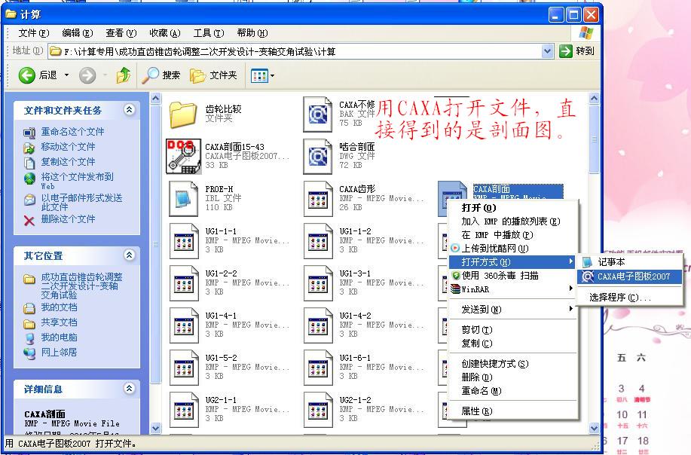This screenshot has width=691, height=455.
Task: Select the UG1-1-2 movie file icon
Action: (x=317, y=241)
